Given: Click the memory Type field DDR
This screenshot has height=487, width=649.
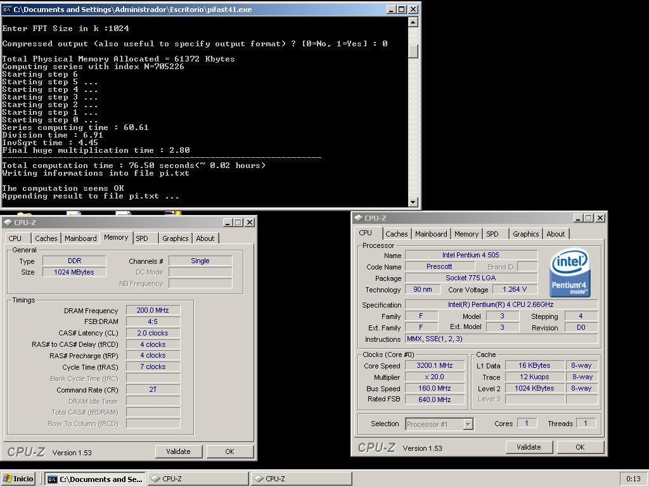Looking at the screenshot, I should (75, 261).
